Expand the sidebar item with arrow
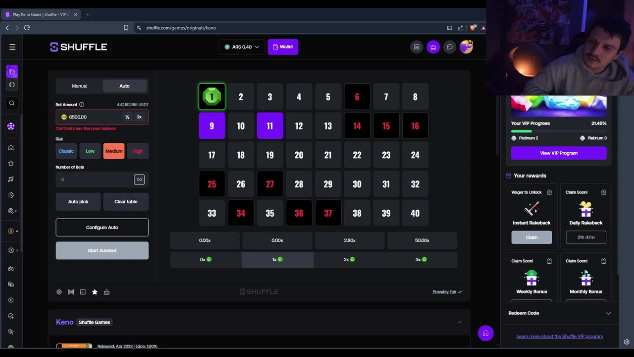The image size is (634, 357). pyautogui.click(x=12, y=250)
